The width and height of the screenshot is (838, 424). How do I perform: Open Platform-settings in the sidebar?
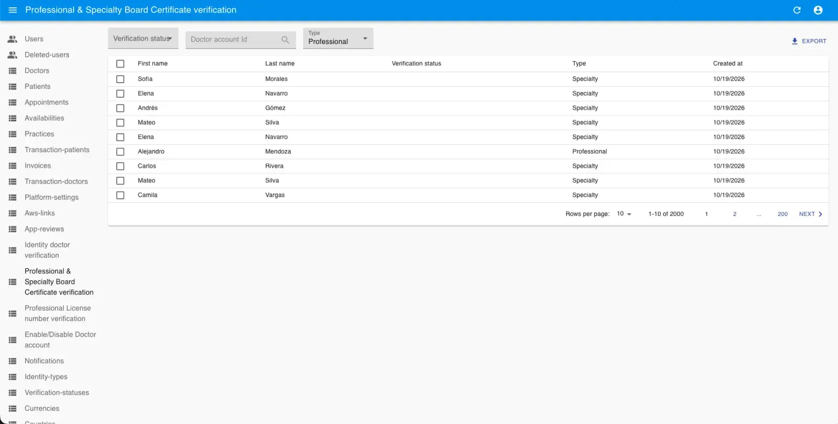click(51, 198)
